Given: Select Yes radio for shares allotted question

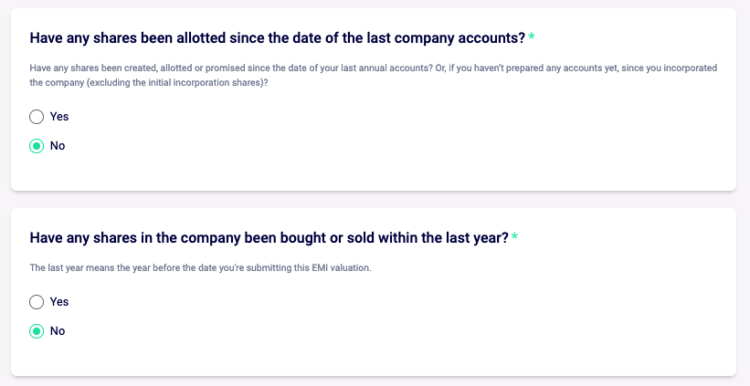Looking at the screenshot, I should pos(37,117).
